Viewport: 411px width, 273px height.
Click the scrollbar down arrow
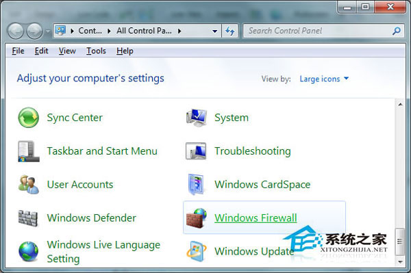pos(400,261)
